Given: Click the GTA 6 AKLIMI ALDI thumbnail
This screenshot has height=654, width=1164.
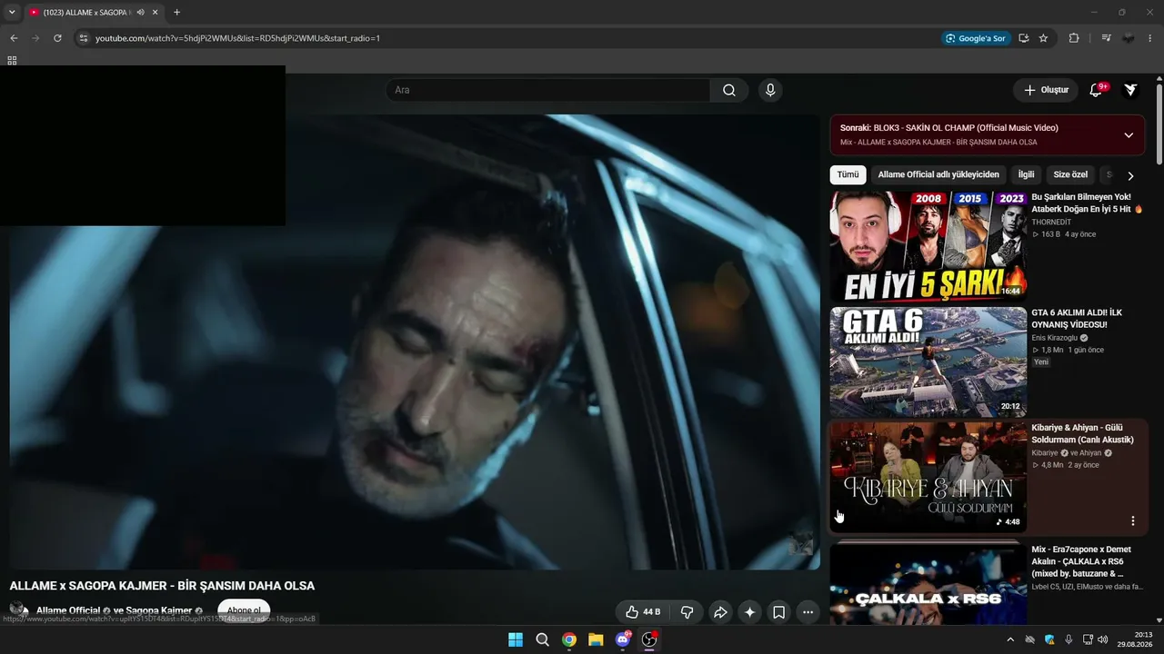Looking at the screenshot, I should click(x=928, y=362).
